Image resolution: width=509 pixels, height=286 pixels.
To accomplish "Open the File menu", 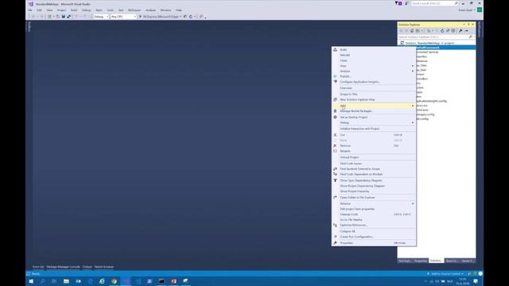I will 29,10.
